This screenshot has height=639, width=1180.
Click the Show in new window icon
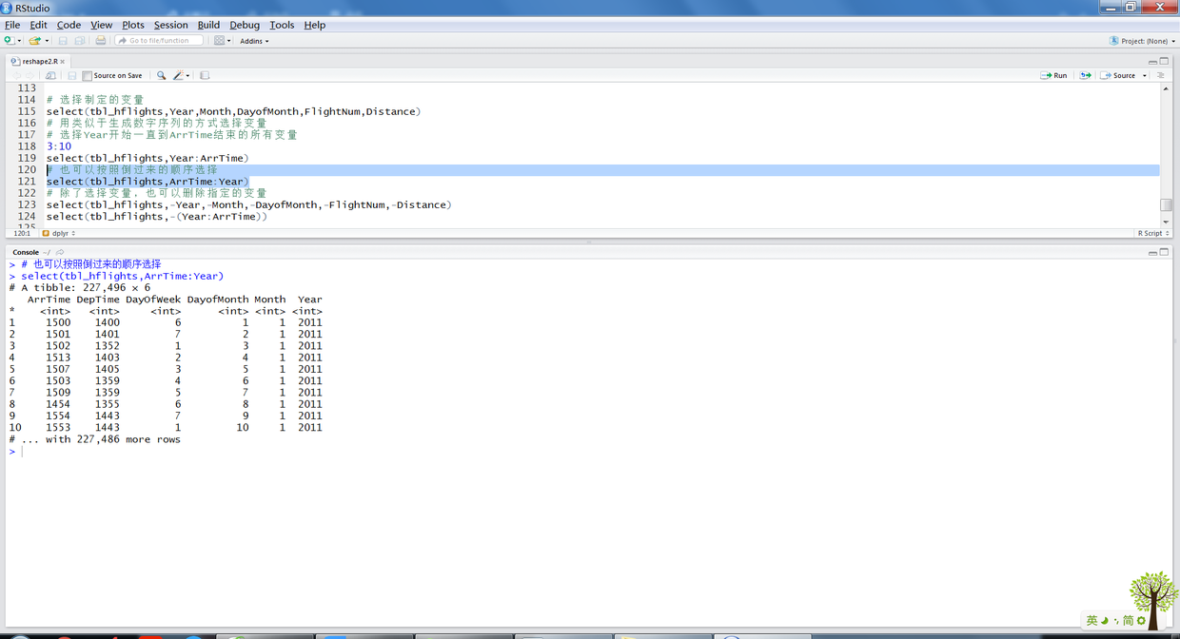click(x=50, y=75)
